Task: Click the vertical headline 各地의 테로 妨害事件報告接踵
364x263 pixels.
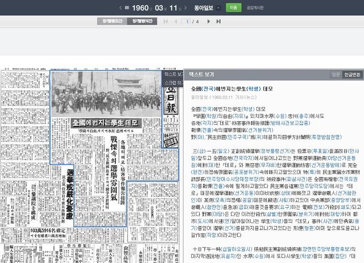Action: point(123,172)
